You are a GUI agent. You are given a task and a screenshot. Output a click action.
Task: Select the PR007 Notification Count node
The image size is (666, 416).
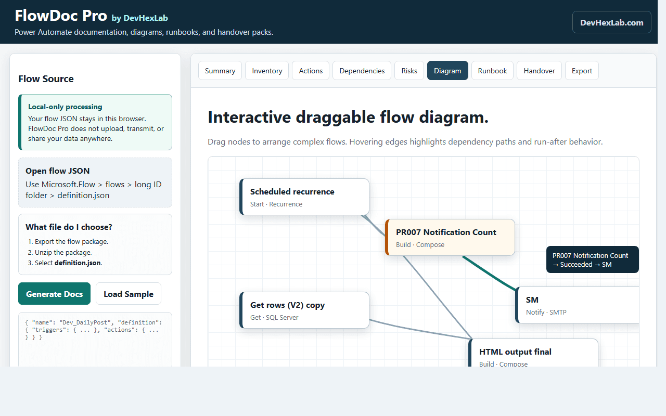tap(450, 238)
